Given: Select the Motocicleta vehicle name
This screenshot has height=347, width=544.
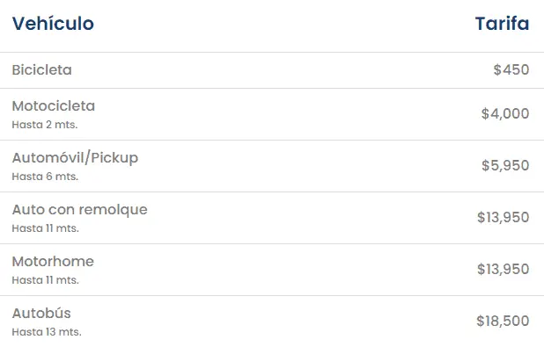Looking at the screenshot, I should [x=54, y=106].
